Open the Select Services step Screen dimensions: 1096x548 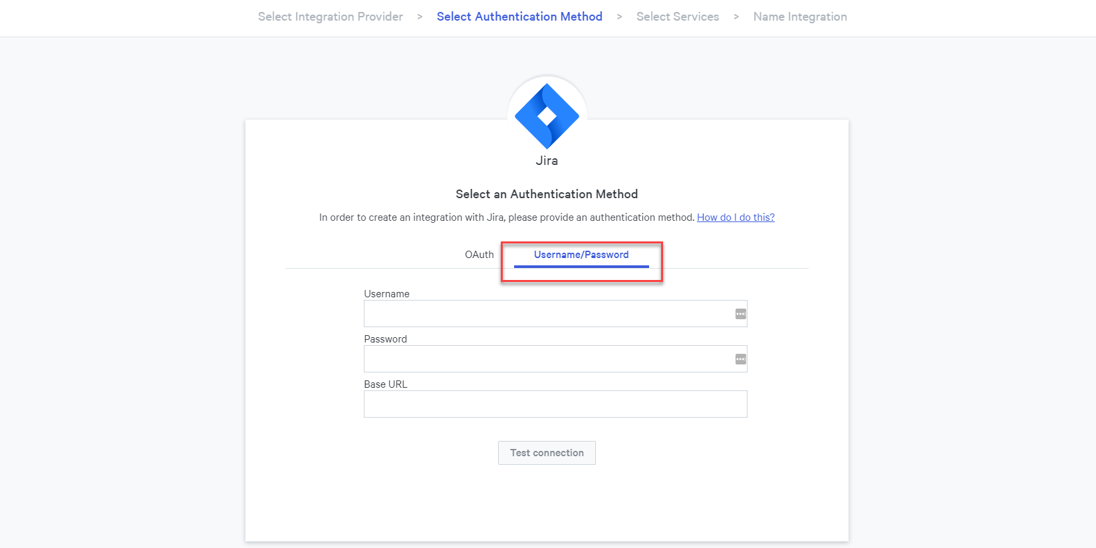(678, 17)
